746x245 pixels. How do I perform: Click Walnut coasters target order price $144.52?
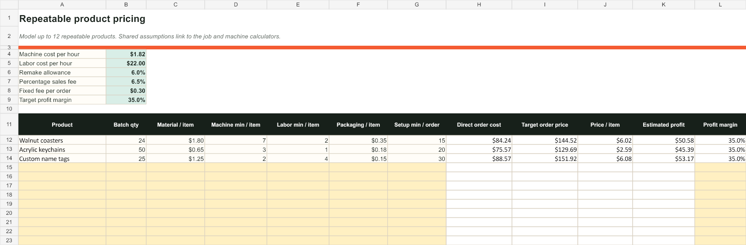(x=545, y=140)
